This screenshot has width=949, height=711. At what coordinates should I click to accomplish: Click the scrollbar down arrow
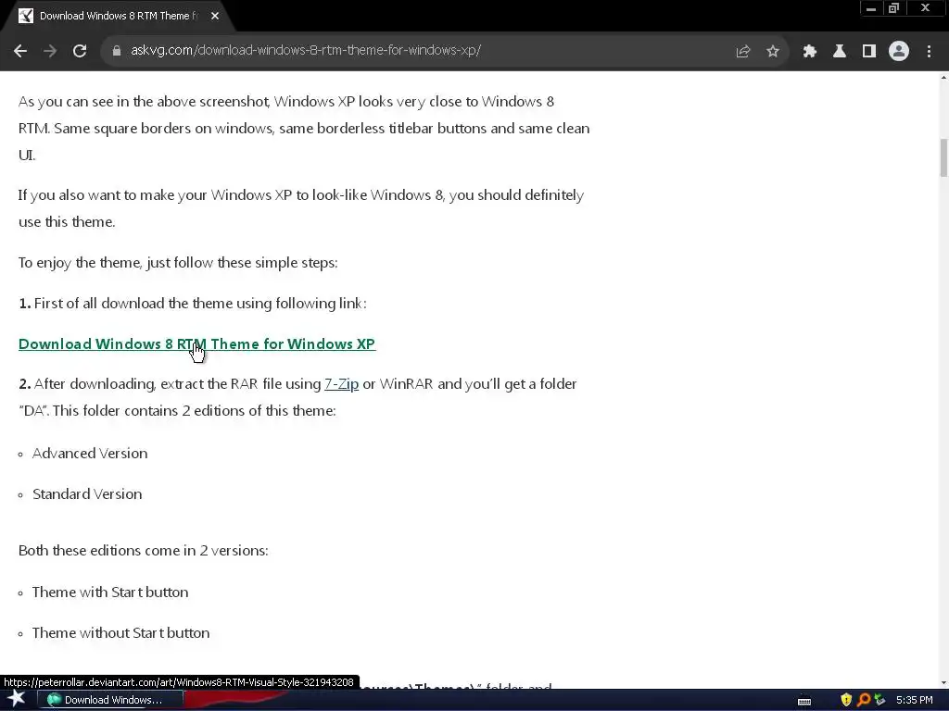pos(943,683)
